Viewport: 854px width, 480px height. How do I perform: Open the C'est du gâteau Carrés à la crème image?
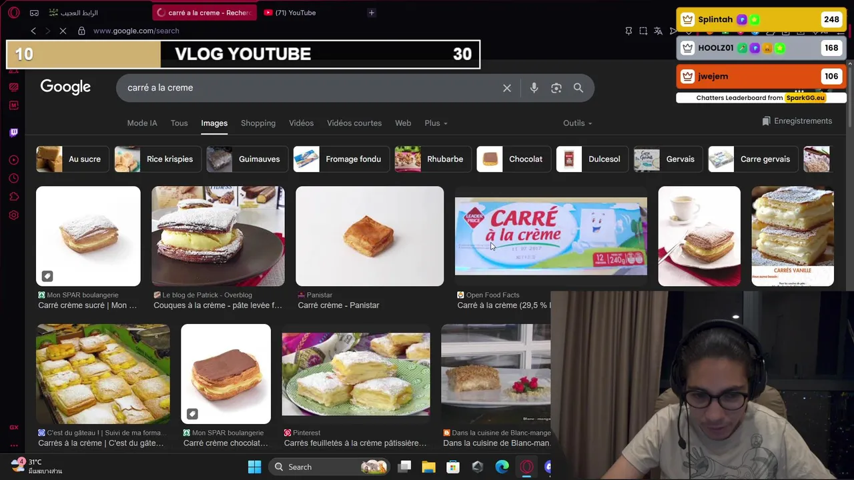[x=103, y=373]
